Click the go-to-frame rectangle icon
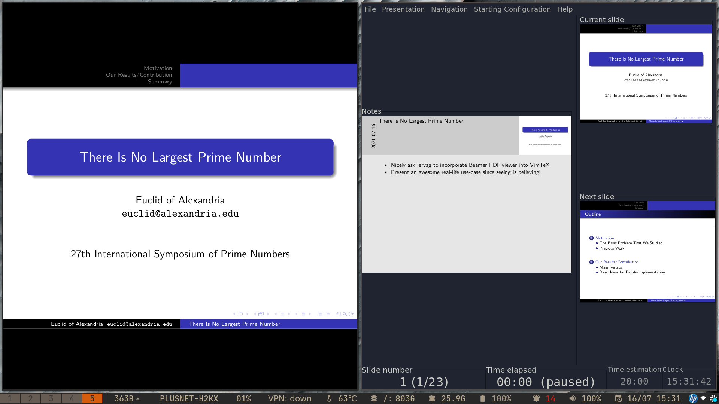Image resolution: width=719 pixels, height=404 pixels. (x=240, y=314)
